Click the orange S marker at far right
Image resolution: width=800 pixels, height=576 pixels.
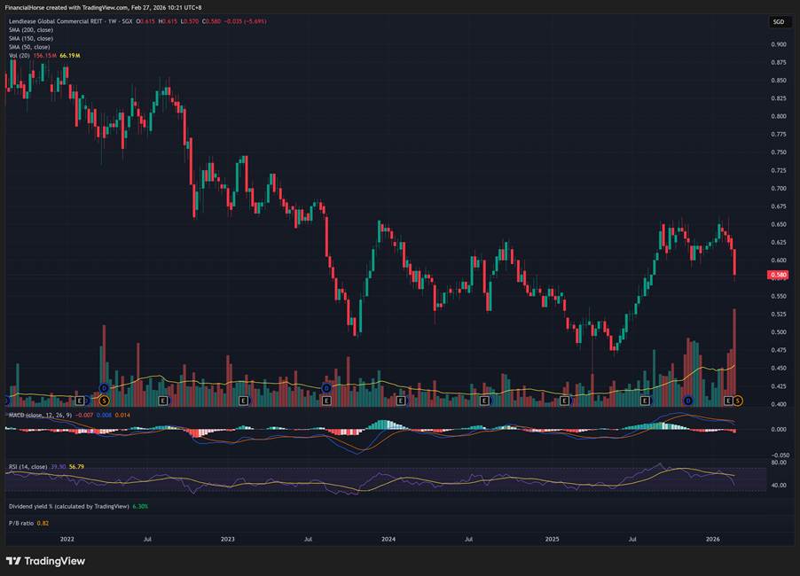(737, 401)
